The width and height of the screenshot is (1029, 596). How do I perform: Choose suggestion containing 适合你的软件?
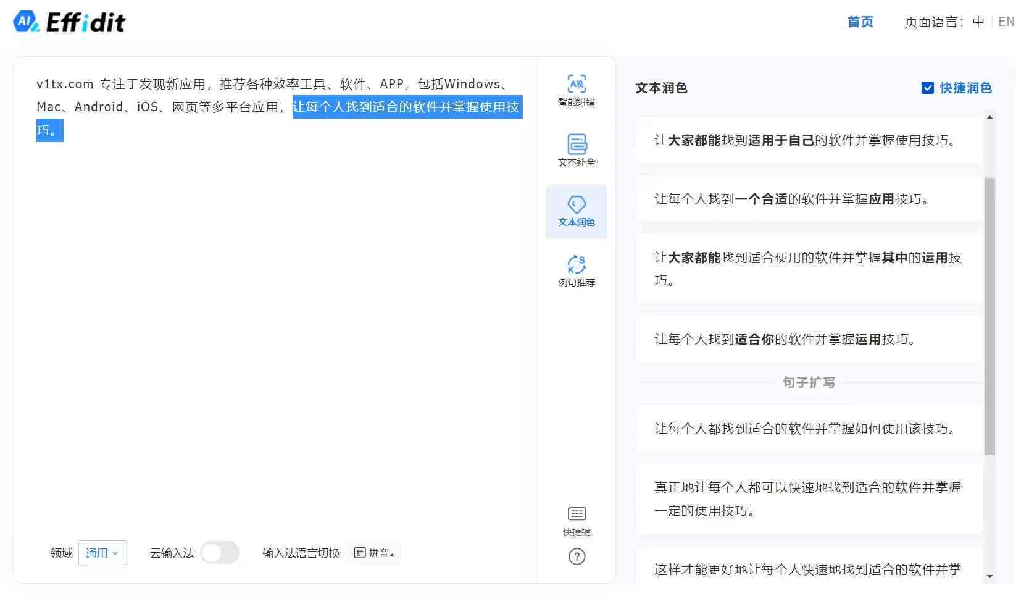[x=809, y=339]
